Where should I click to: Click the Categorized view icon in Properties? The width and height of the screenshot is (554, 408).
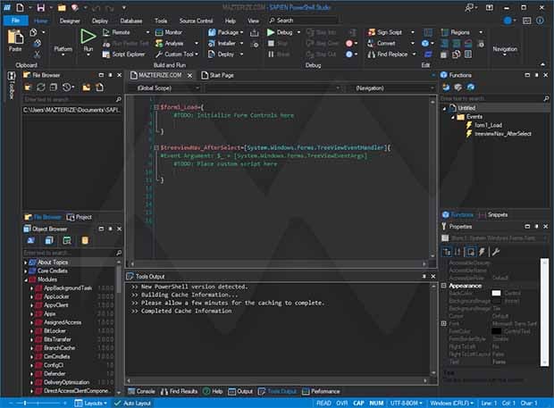pos(448,252)
